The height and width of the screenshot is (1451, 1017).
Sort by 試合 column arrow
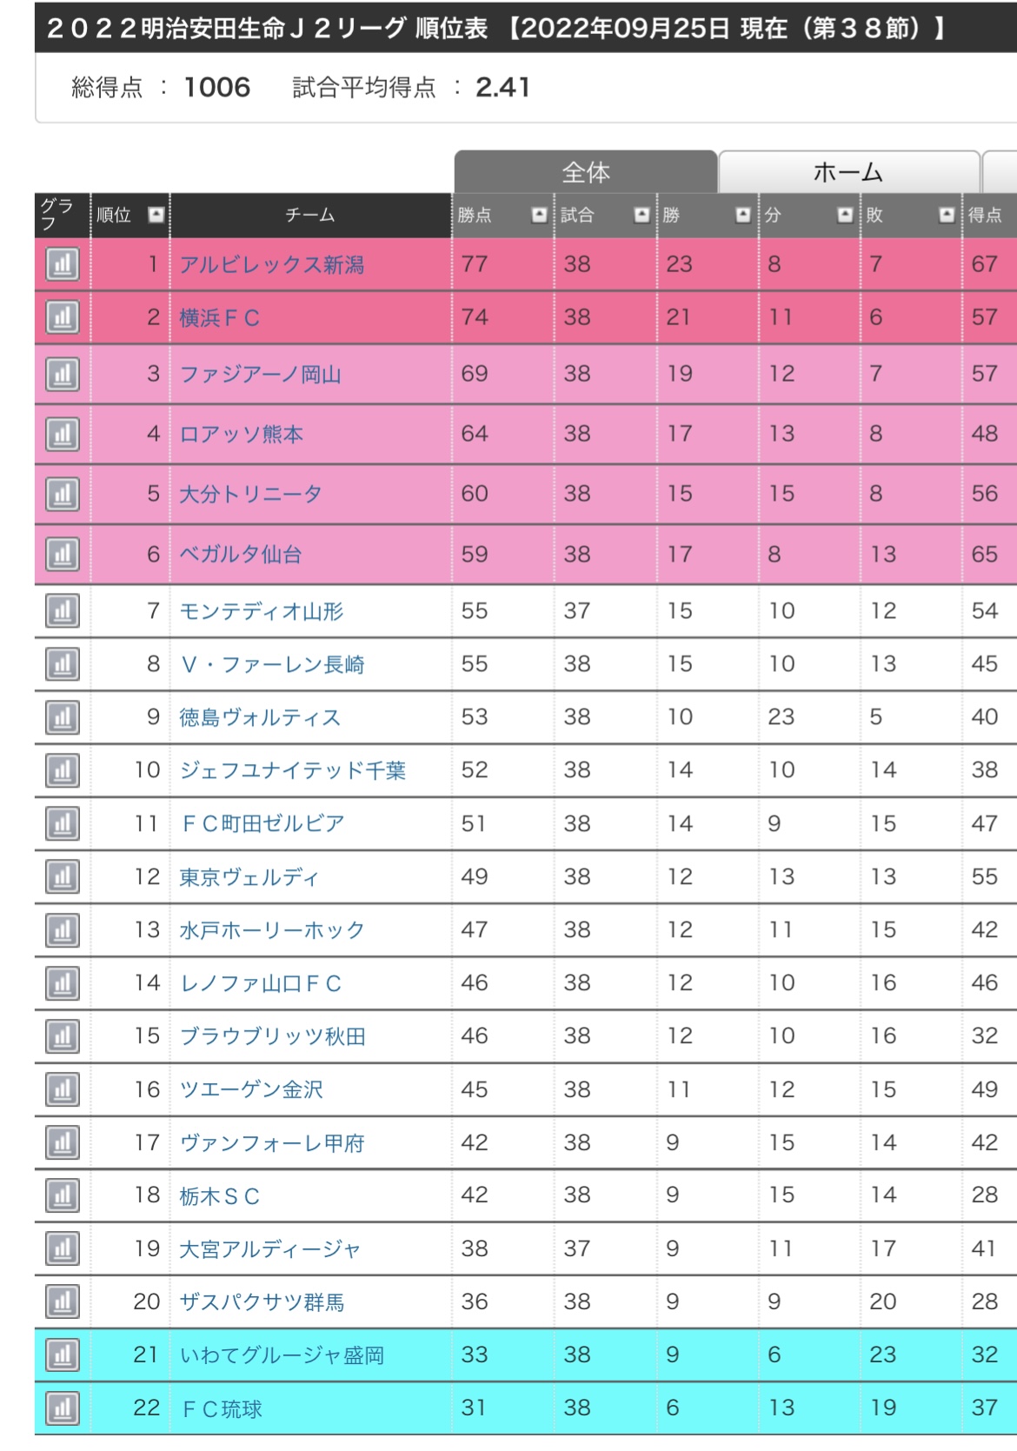(x=641, y=215)
